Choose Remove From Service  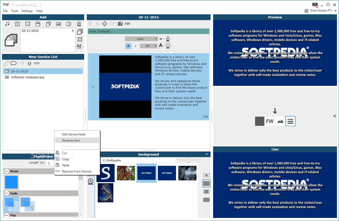coord(77,171)
